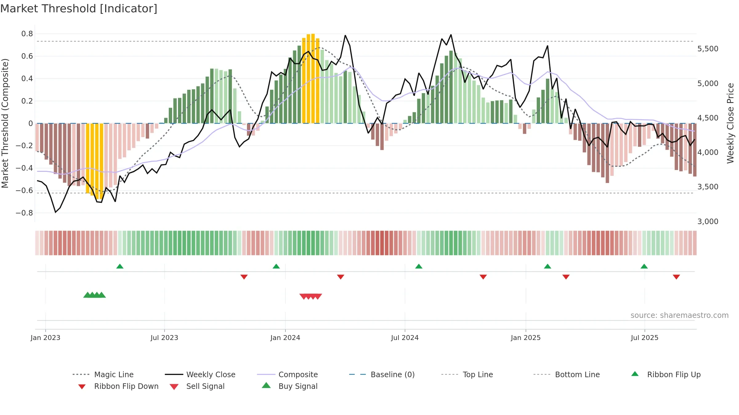Viewport: 739px width, 415px height.
Task: Toggle the Bottom Line legend entry
Action: (567, 374)
